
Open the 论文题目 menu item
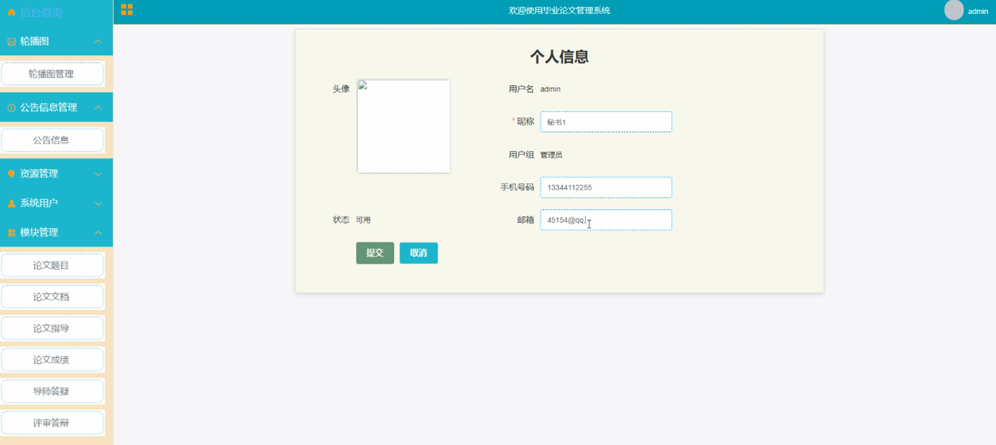pyautogui.click(x=52, y=265)
